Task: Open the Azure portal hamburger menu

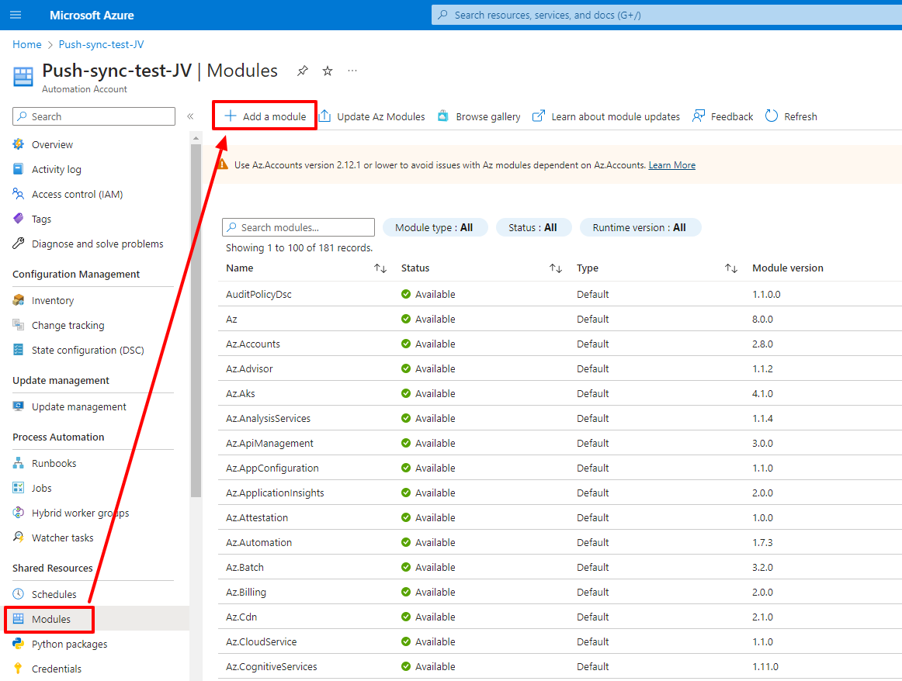Action: click(16, 15)
